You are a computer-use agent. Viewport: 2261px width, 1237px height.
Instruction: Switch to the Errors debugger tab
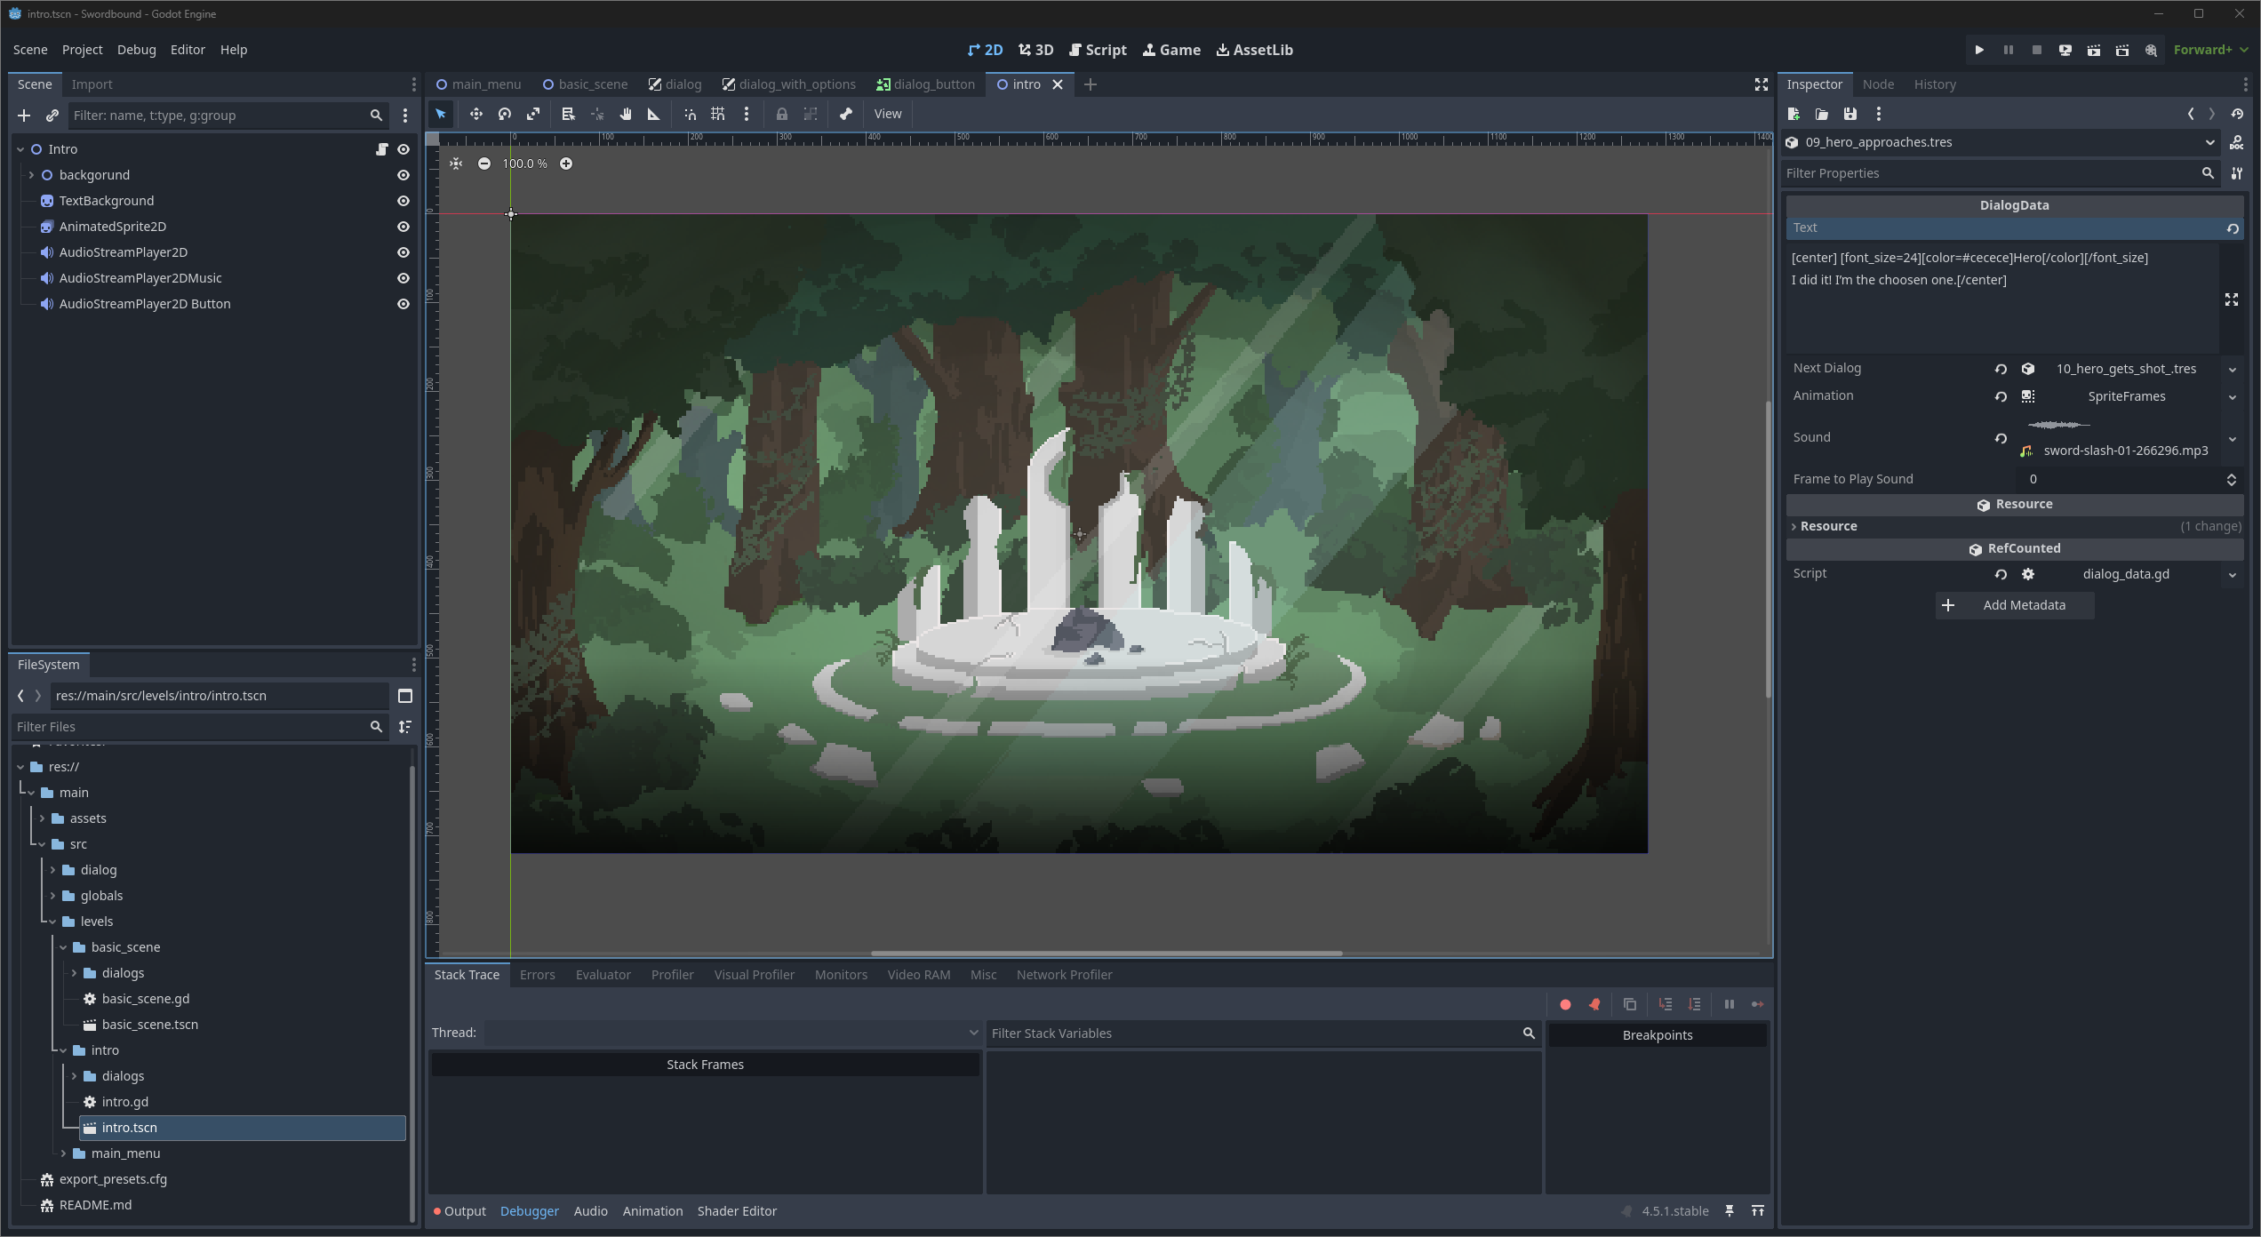(x=537, y=975)
